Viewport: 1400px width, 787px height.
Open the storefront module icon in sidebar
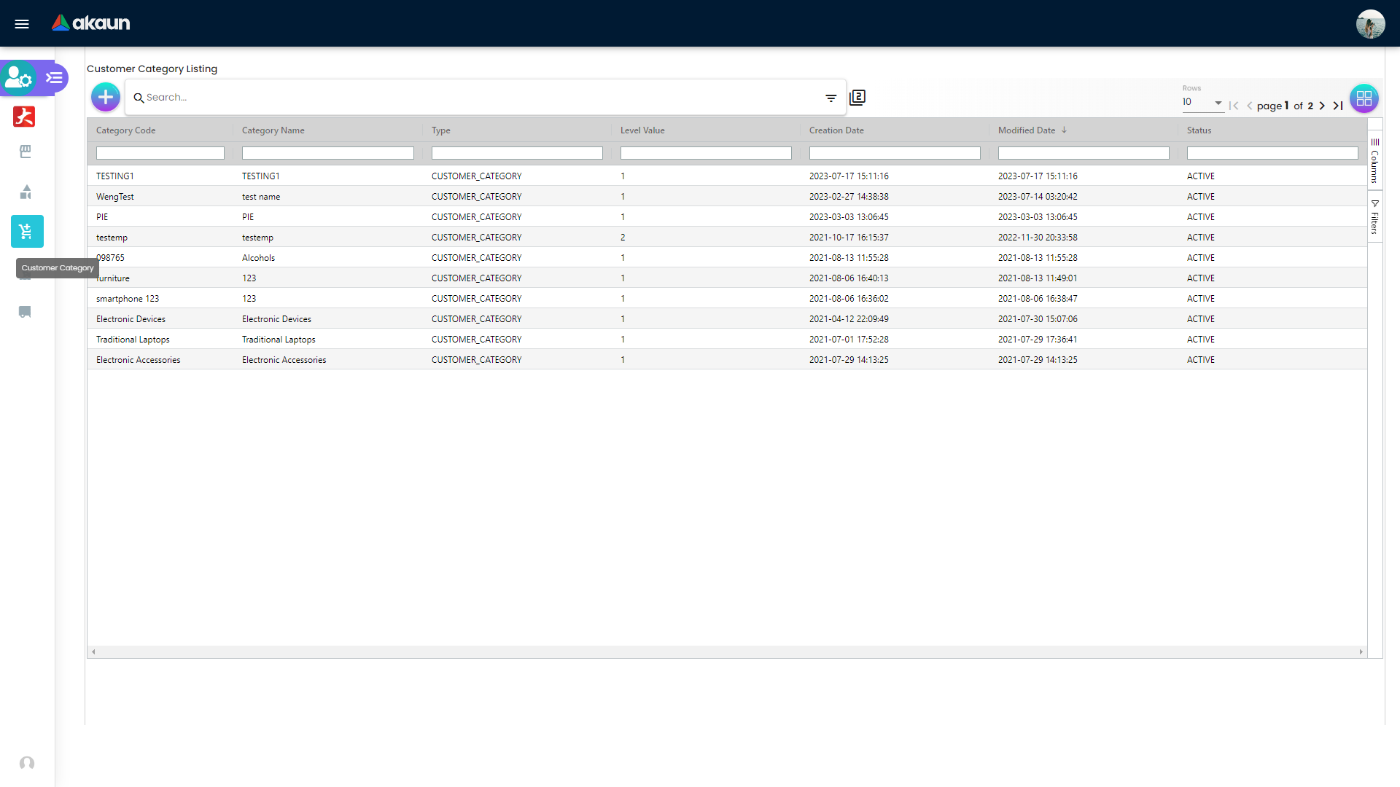coord(26,152)
